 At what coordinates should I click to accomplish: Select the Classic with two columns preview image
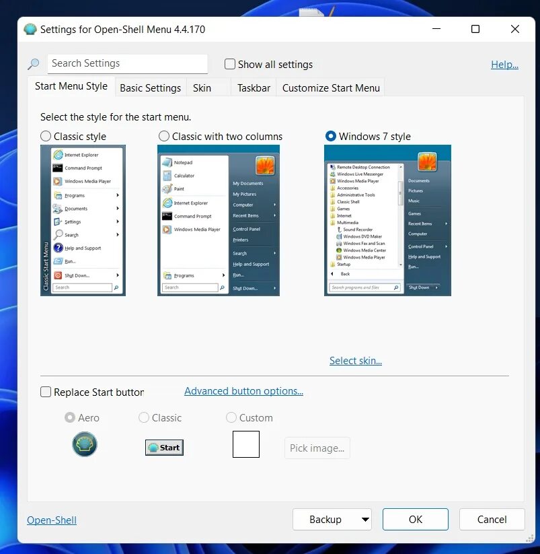tap(219, 220)
